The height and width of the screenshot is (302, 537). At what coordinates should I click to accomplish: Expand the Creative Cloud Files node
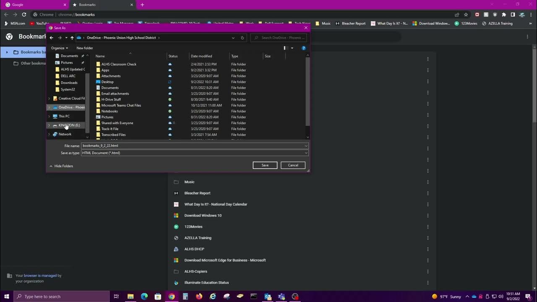pos(49,99)
